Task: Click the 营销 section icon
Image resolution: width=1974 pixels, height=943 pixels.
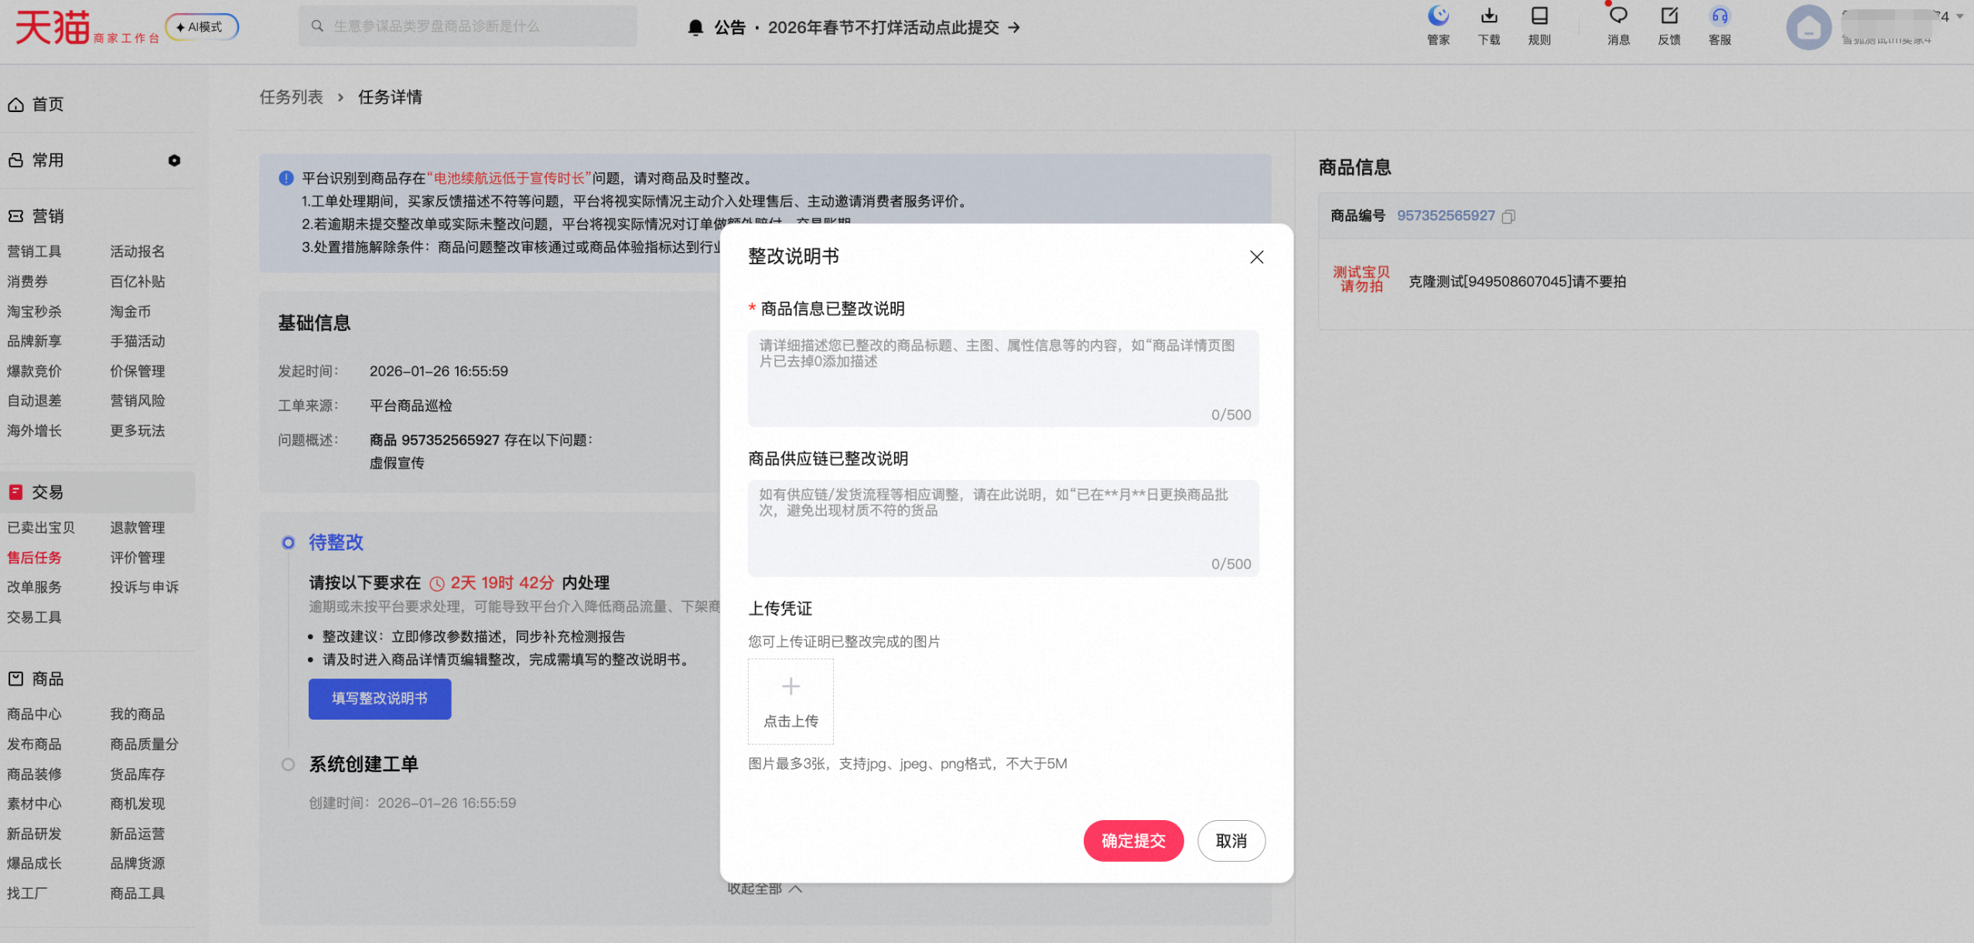Action: [16, 216]
